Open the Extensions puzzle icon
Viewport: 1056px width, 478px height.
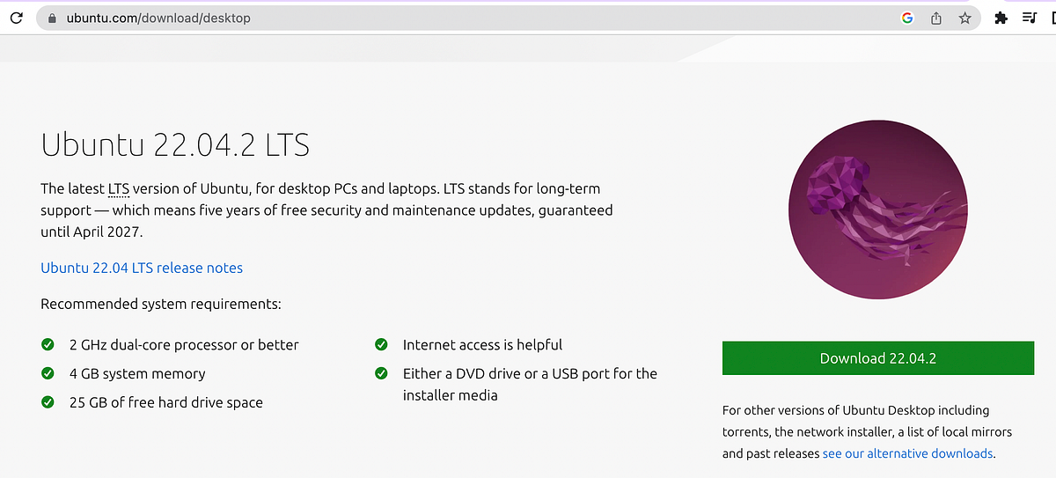1001,18
